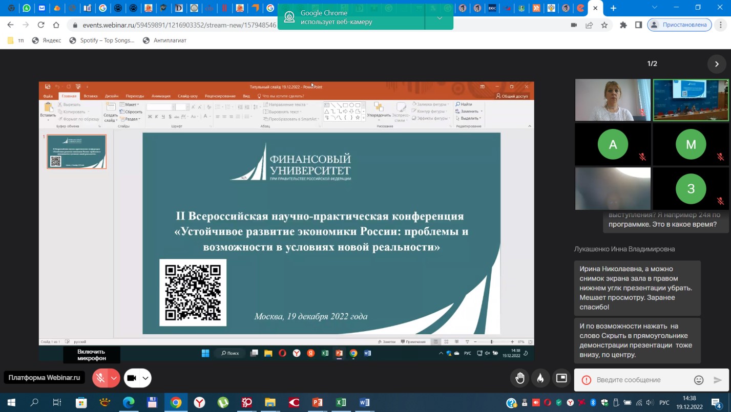Select the woman speaker's video thumbnail

click(x=613, y=100)
